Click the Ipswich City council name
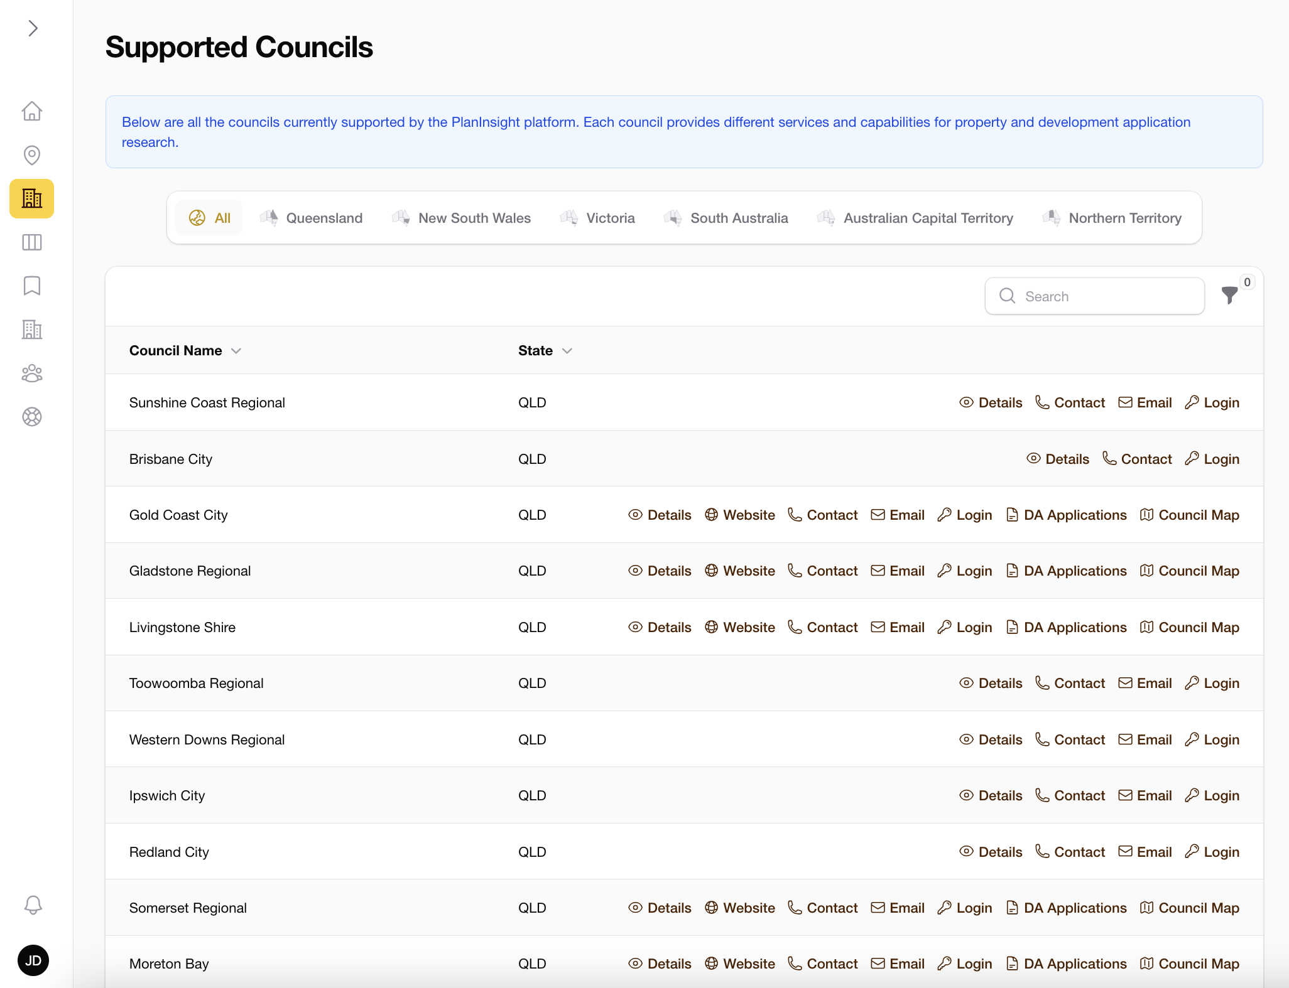 click(x=167, y=795)
